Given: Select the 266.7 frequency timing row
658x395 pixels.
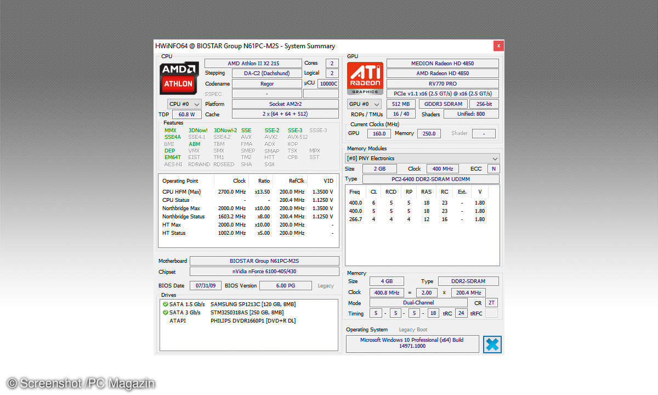Looking at the screenshot, I should [x=422, y=219].
